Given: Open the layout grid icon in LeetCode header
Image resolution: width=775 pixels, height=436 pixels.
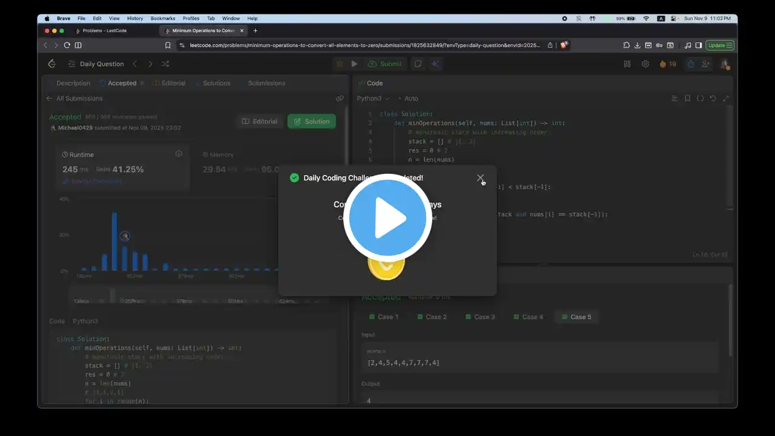Looking at the screenshot, I should 627,64.
